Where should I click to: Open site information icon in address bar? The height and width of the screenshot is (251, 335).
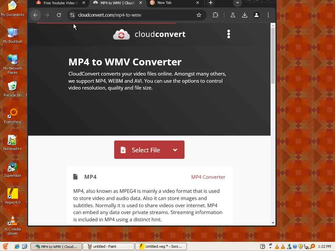pos(72,15)
